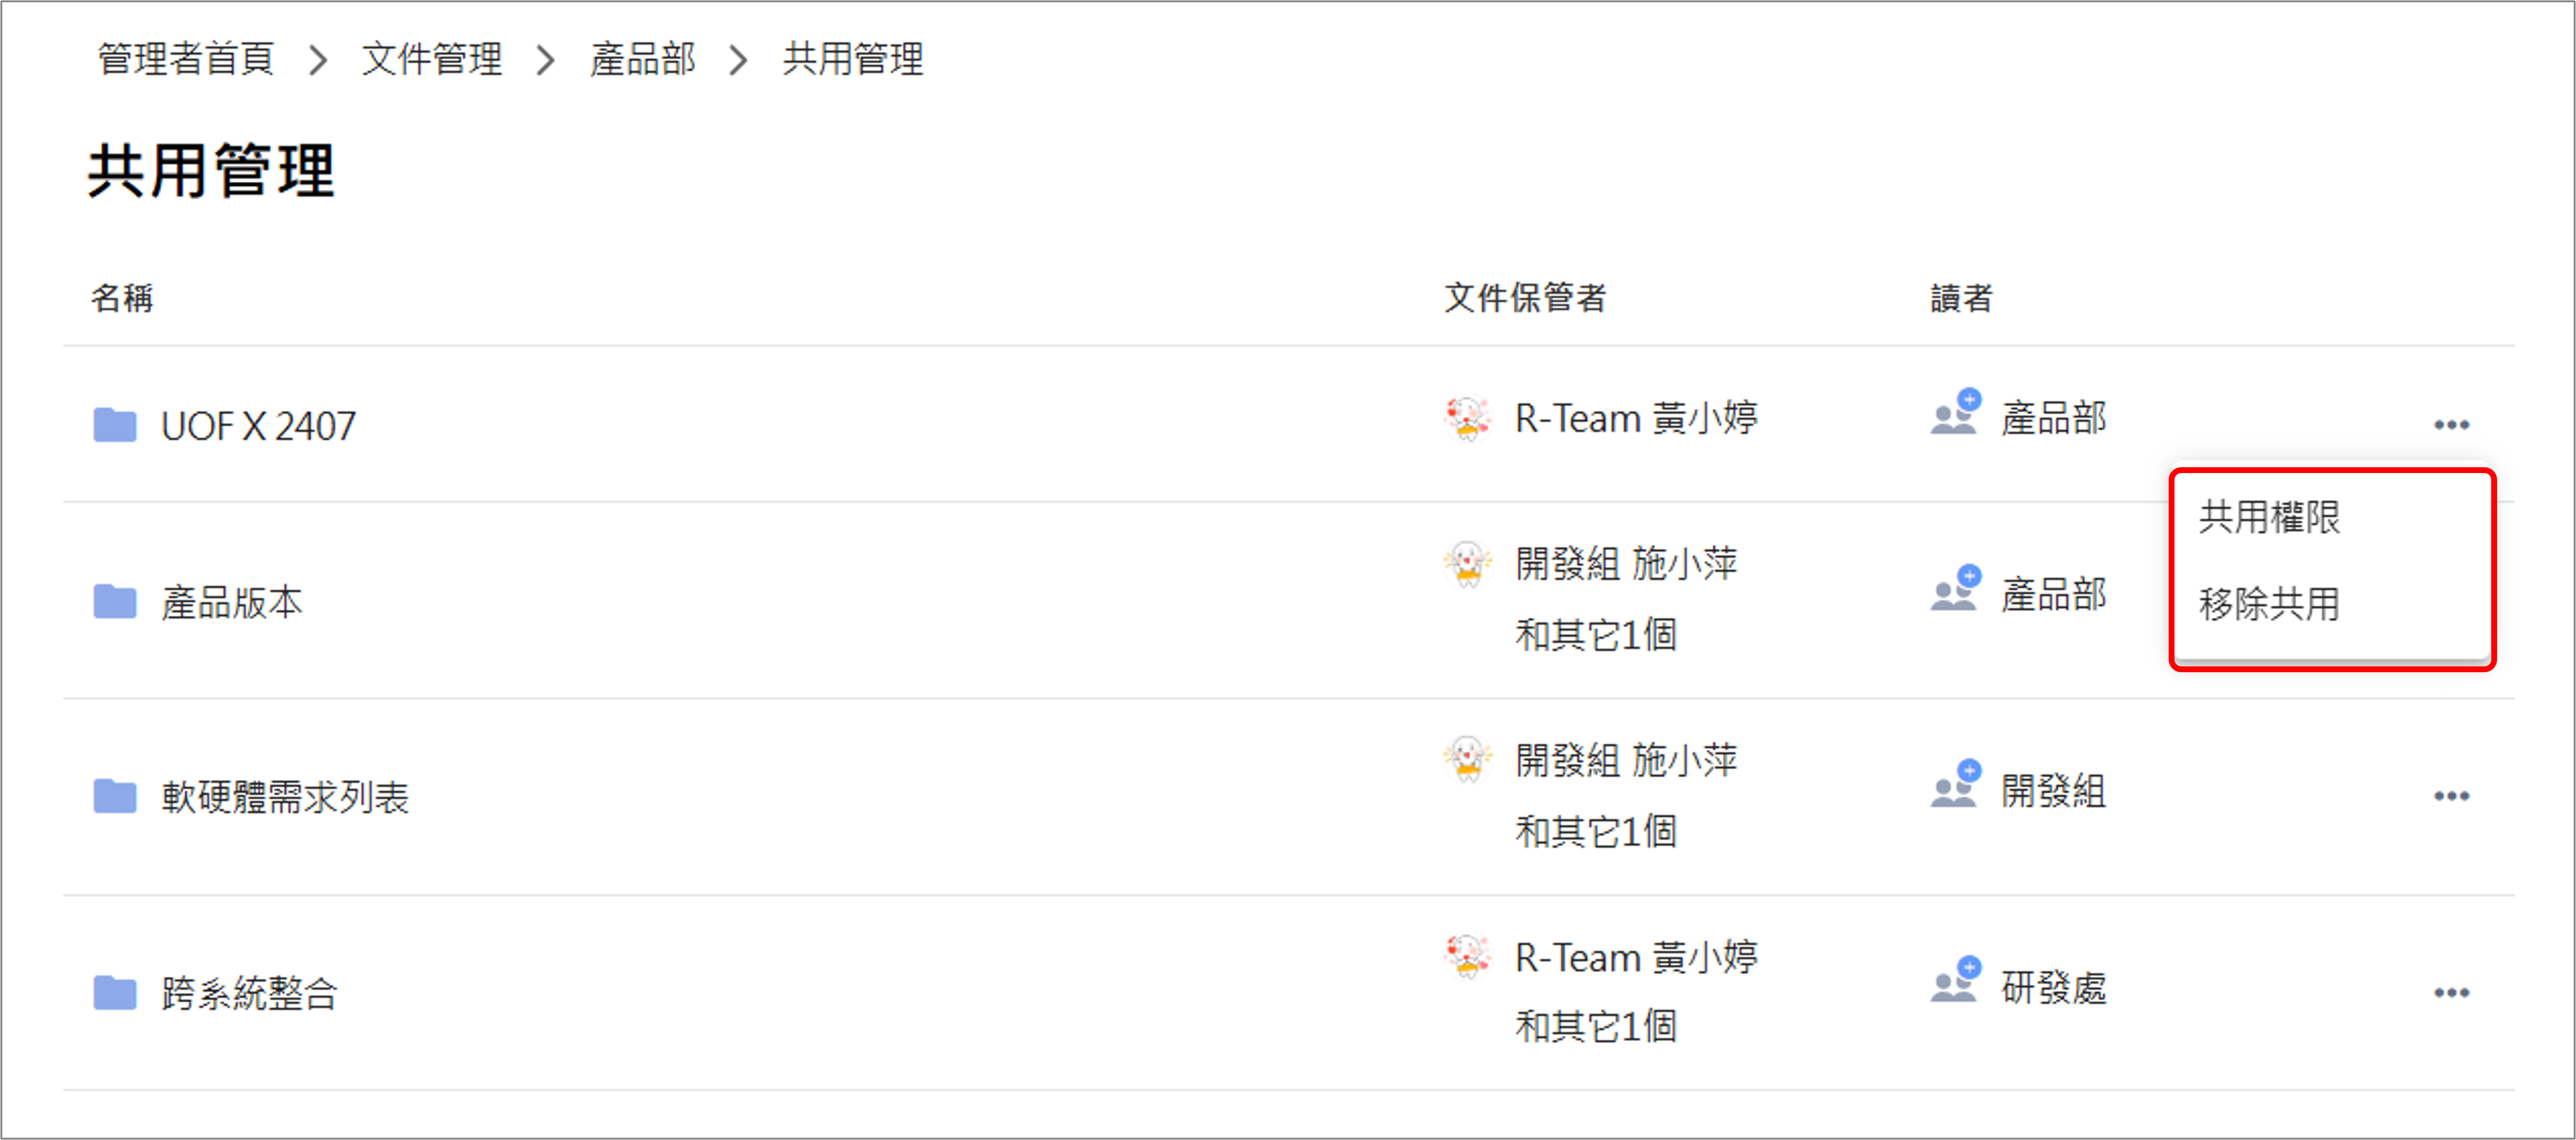Click 施小萍 avatar in 產品版本 row

coord(1468,564)
